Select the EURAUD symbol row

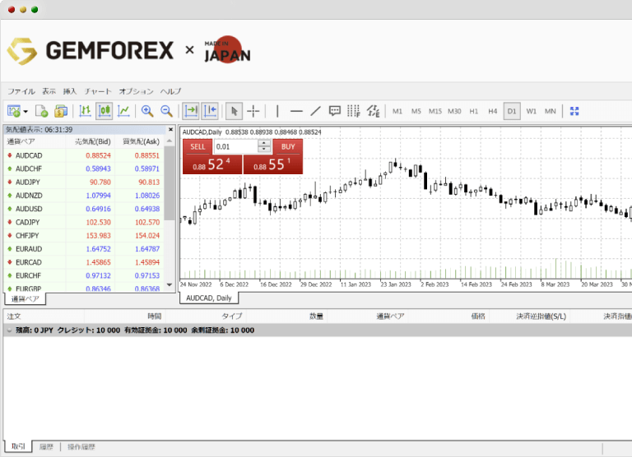(x=84, y=249)
